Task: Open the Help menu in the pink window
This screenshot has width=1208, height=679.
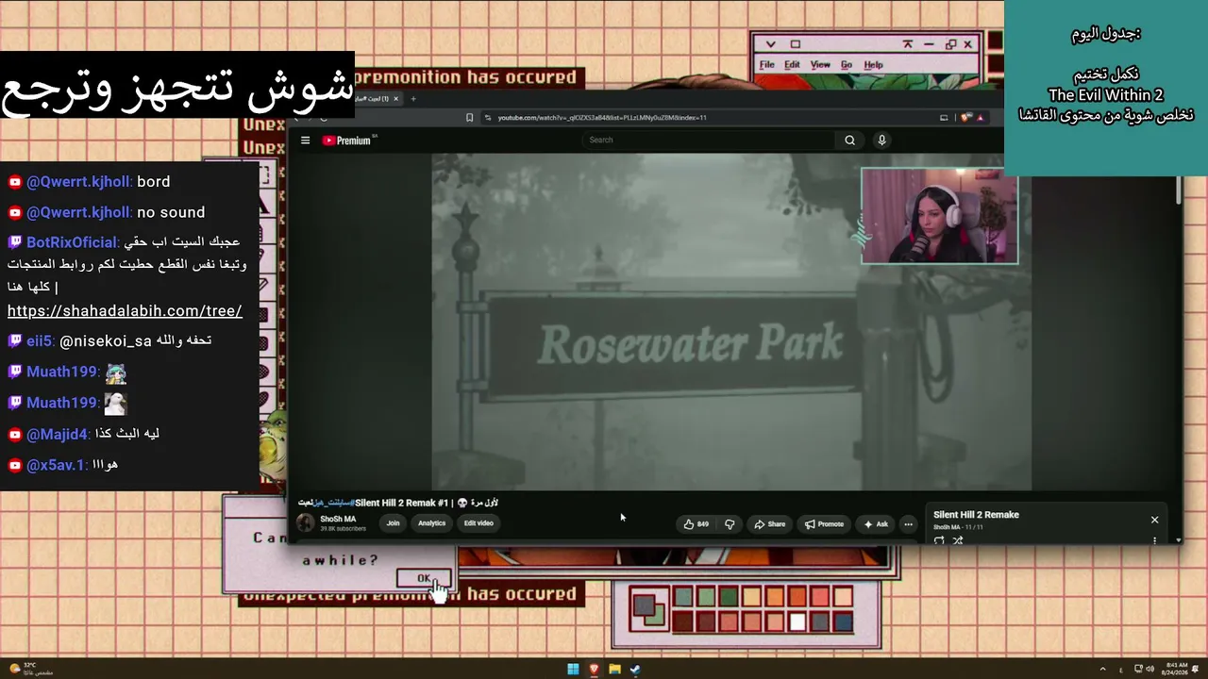Action: 874,65
